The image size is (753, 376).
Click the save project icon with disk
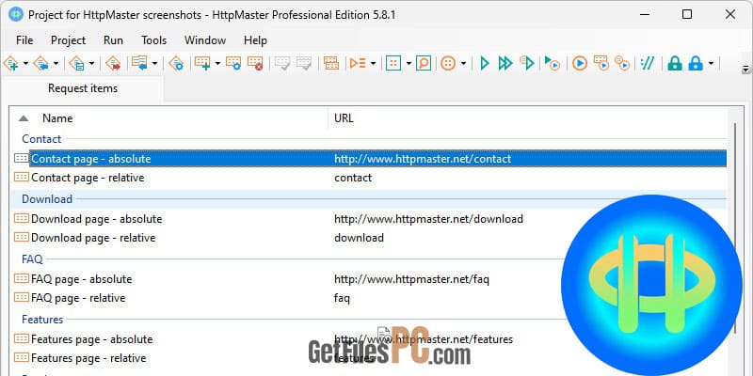[77, 63]
